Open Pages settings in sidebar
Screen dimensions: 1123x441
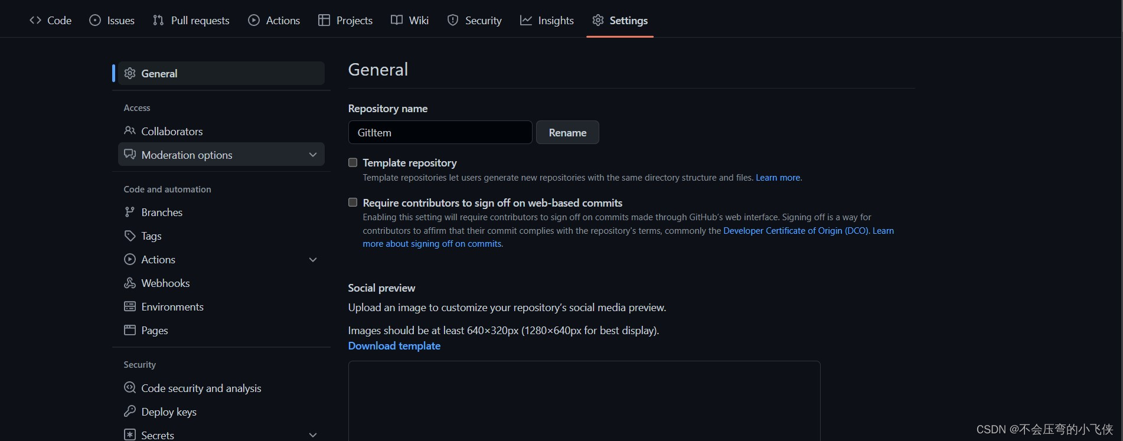tap(221, 330)
